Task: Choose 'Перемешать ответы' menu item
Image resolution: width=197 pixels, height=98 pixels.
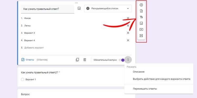Action: (x=145, y=89)
